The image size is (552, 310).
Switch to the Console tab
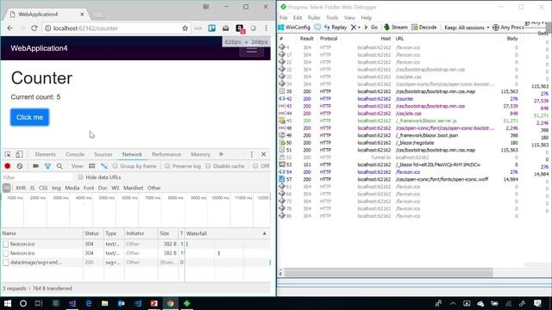[x=75, y=154]
